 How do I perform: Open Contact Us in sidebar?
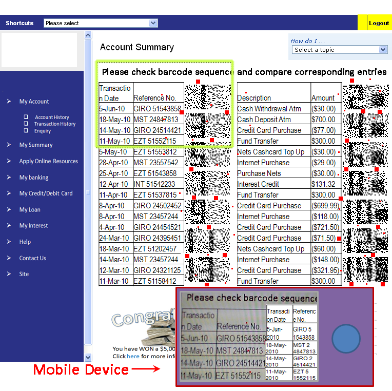point(33,258)
